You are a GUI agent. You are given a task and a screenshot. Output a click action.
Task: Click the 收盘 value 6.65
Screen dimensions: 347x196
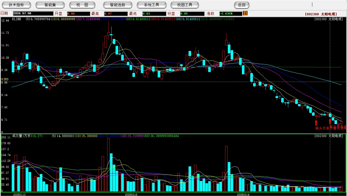pyautogui.click(x=192, y=14)
